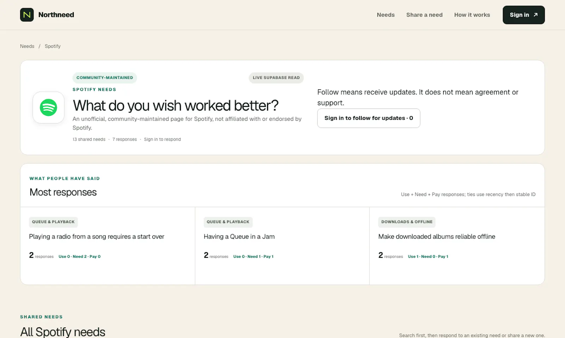Open How it works page
565x338 pixels.
472,15
